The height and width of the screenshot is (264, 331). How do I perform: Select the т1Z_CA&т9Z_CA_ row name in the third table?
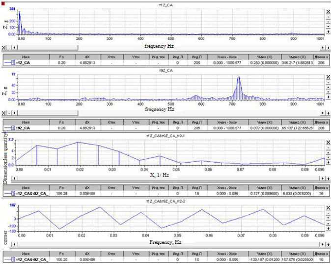(32, 193)
